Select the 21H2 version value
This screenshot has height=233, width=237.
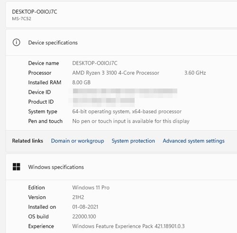tap(78, 197)
